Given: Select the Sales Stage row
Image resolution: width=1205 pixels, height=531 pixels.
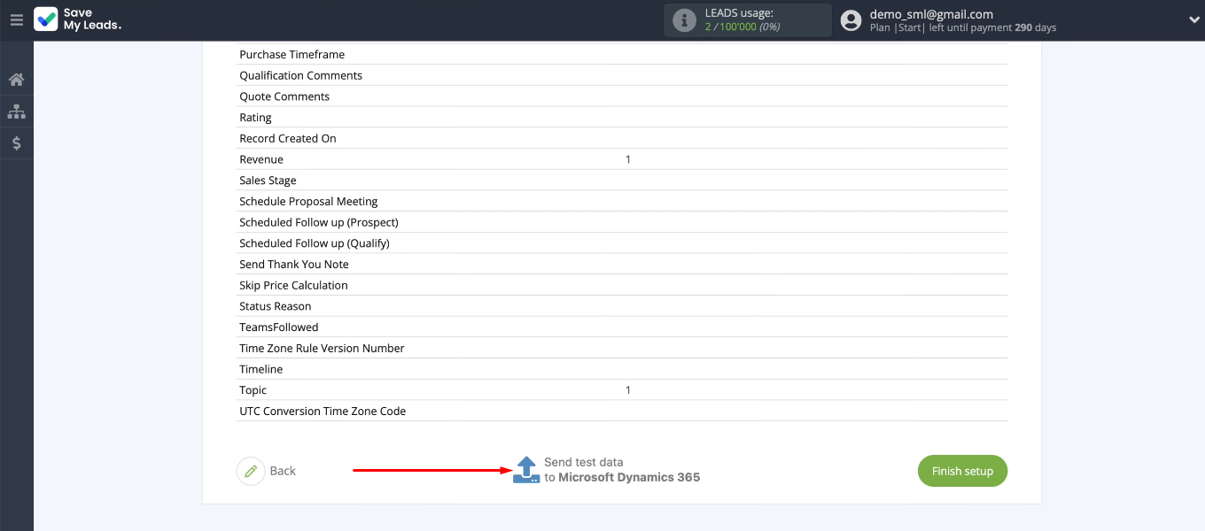Looking at the screenshot, I should 621,181.
